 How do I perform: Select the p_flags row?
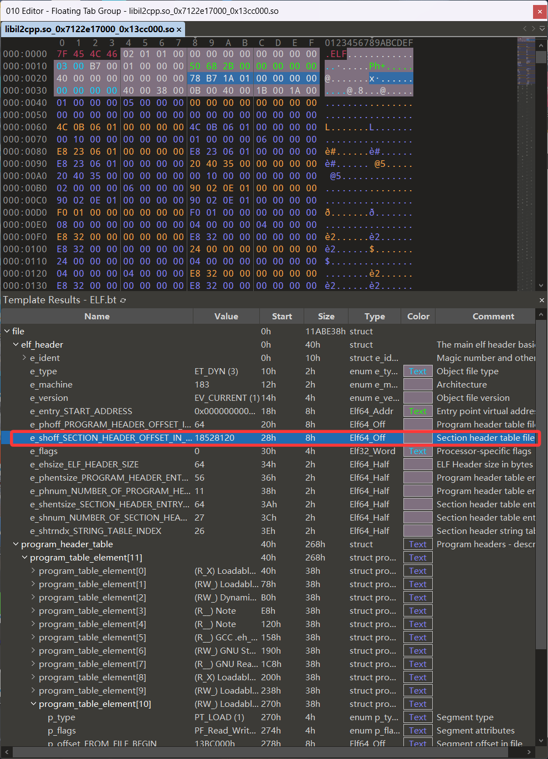tap(268, 730)
